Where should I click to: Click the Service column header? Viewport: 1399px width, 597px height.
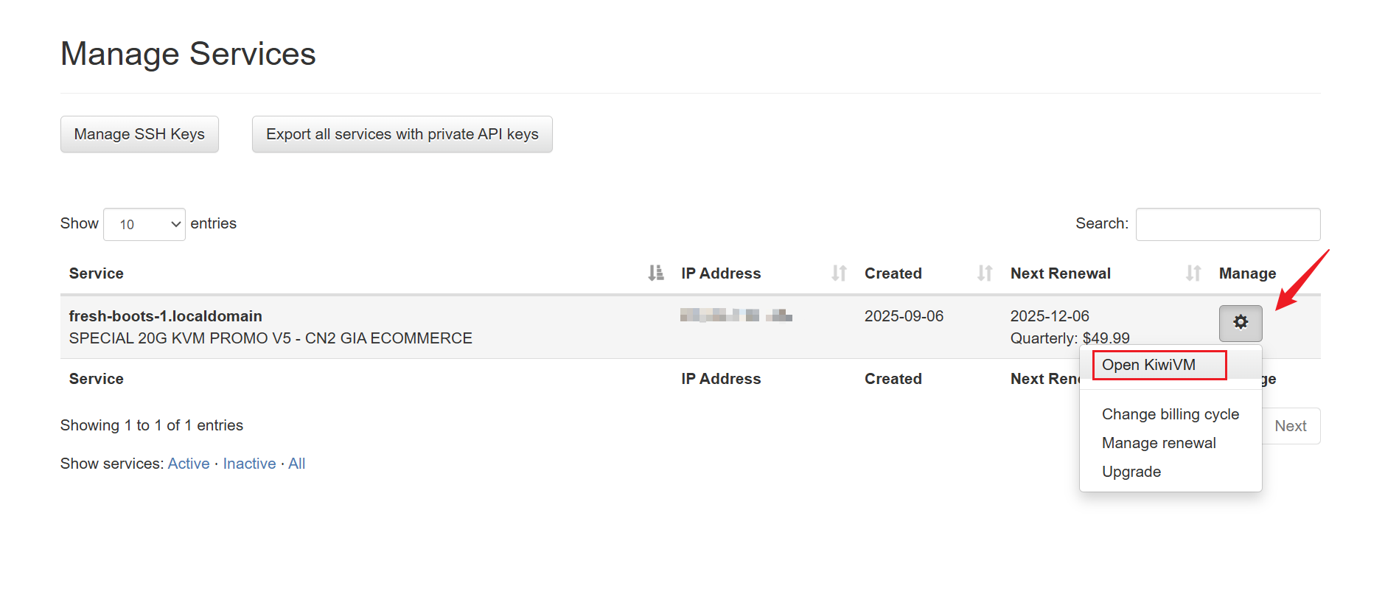[x=97, y=273]
